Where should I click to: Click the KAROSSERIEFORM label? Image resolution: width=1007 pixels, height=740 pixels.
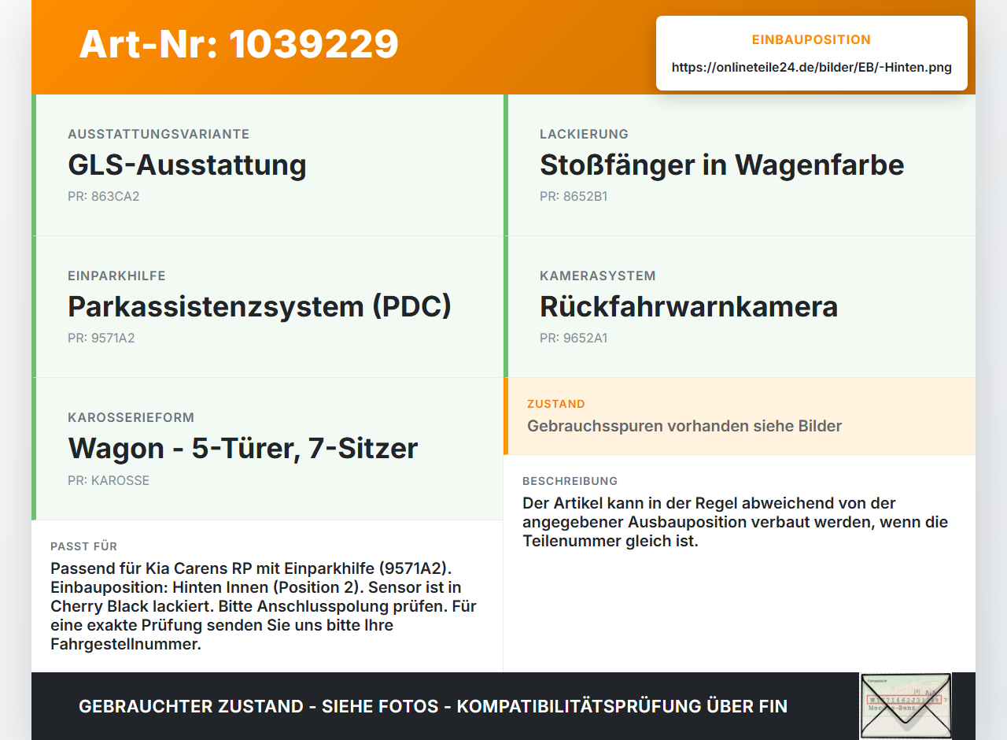(131, 418)
